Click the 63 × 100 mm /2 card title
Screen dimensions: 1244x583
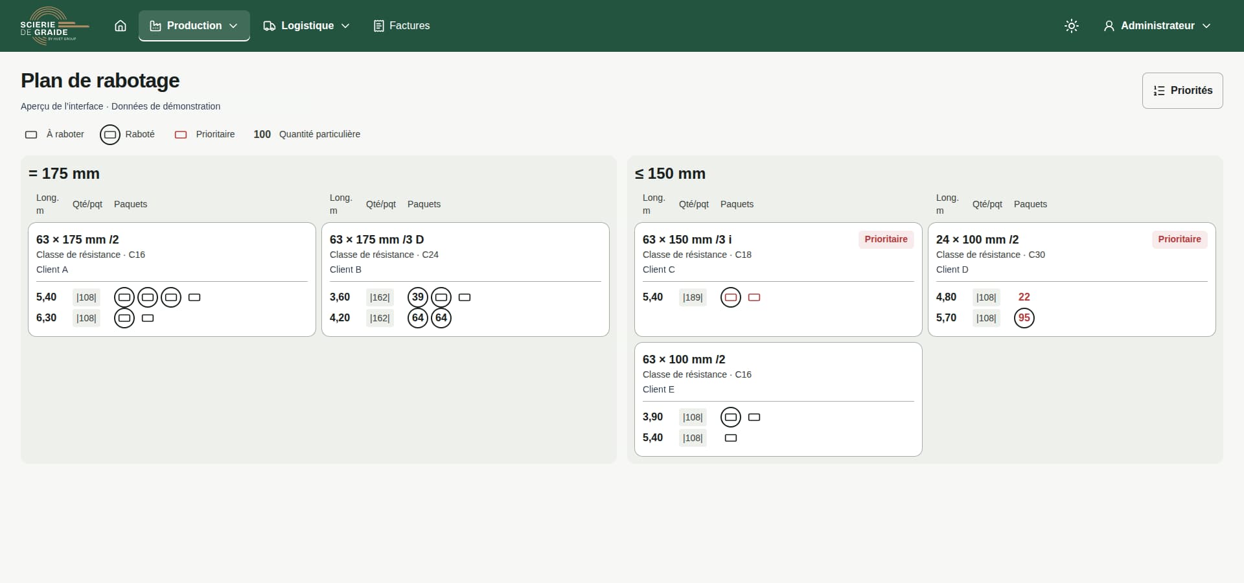[684, 360]
